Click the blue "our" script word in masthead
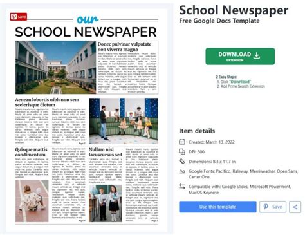Screen dimensions: 305x235 88,19
